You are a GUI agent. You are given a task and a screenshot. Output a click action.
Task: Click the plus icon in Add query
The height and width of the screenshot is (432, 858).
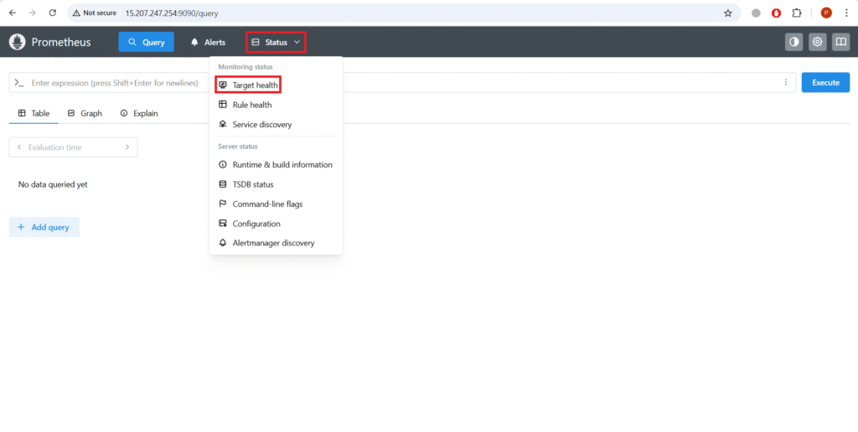[x=21, y=227]
